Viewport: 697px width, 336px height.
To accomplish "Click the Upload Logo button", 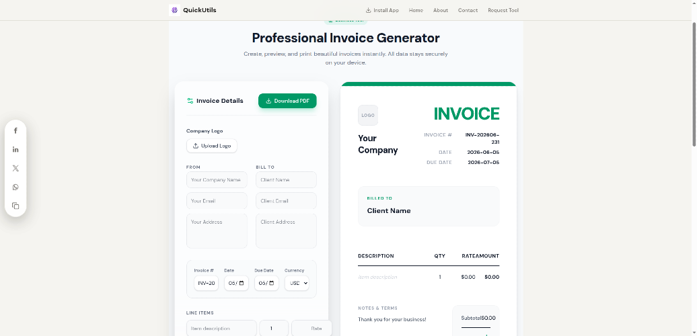I will click(x=212, y=146).
